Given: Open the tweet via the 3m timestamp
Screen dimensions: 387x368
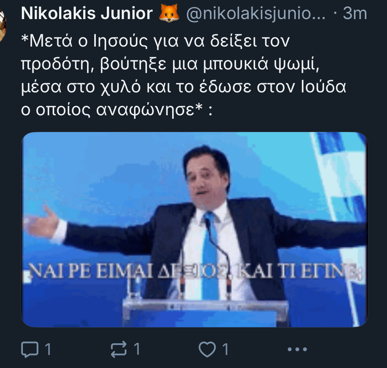Looking at the screenshot, I should tap(355, 13).
